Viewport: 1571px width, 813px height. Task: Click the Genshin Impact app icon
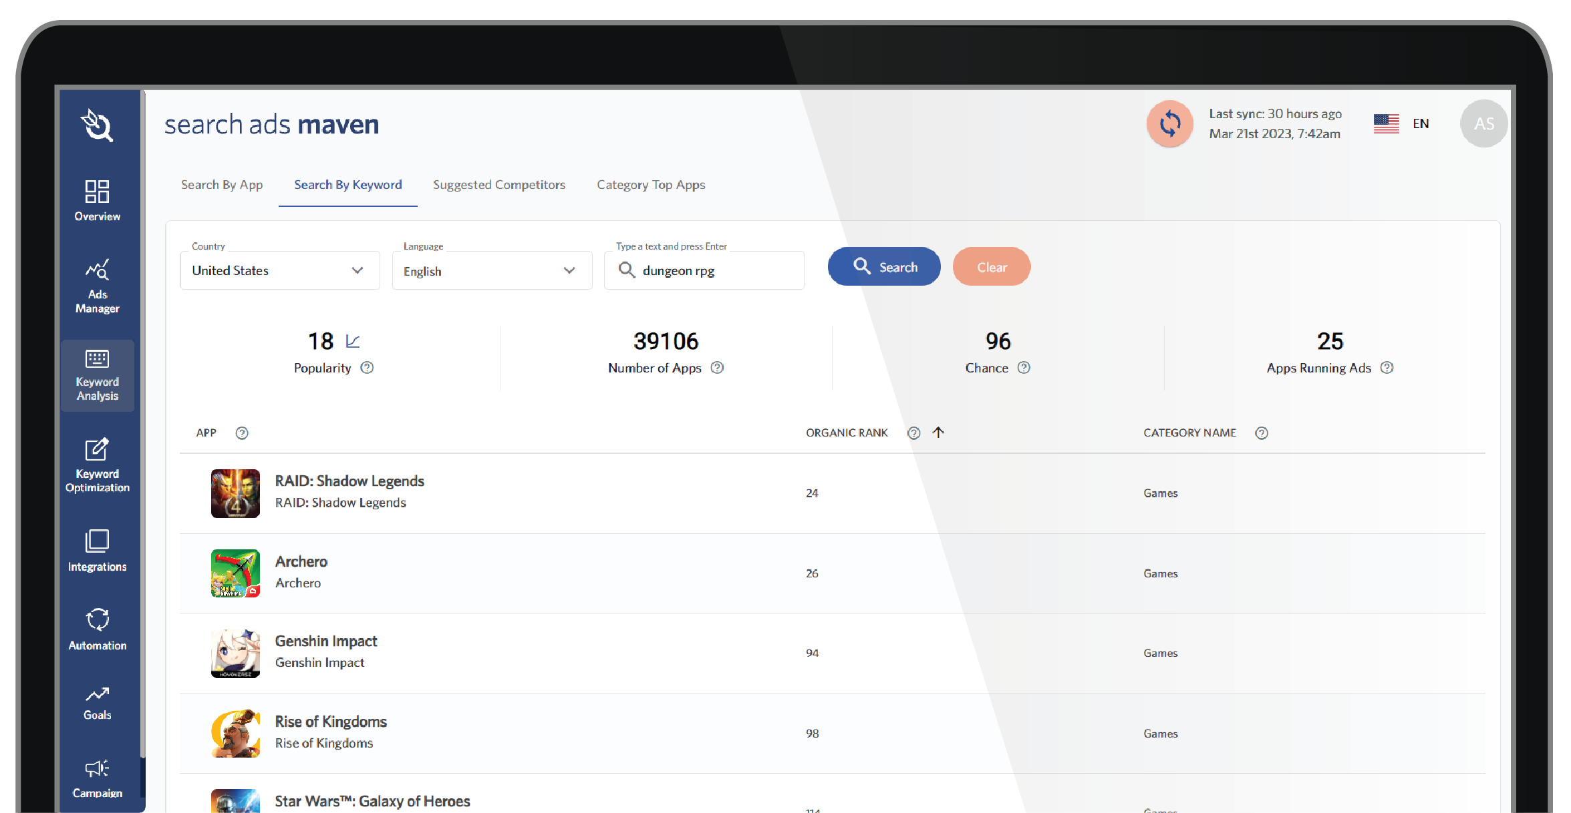(x=235, y=653)
